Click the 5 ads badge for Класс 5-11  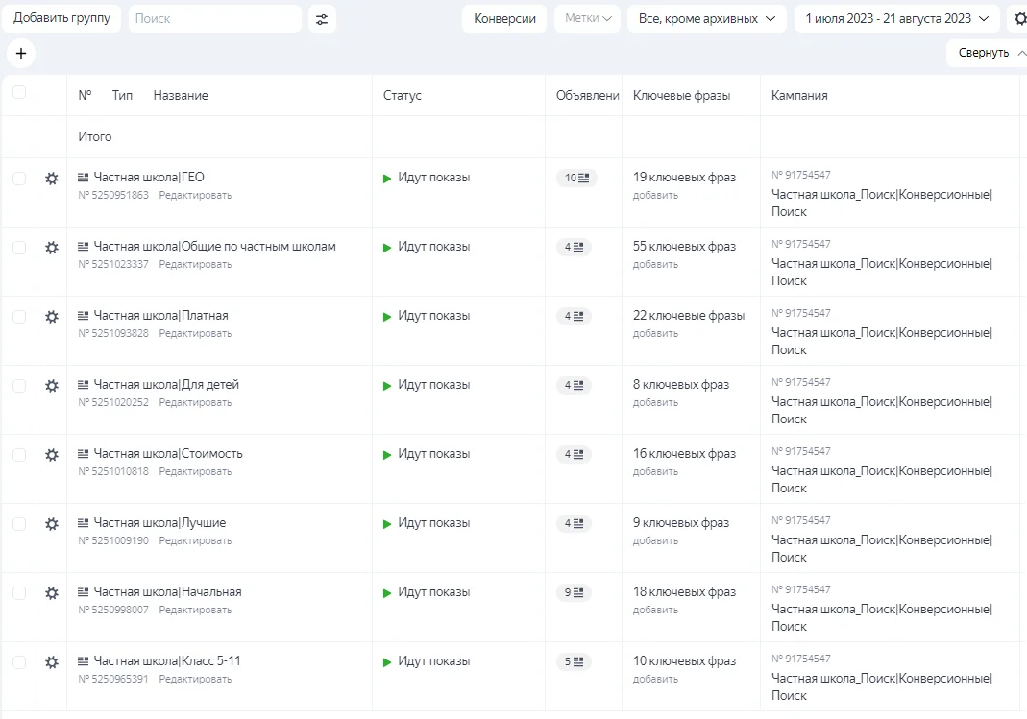574,662
